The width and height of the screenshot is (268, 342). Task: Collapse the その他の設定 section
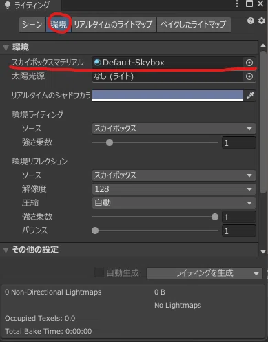click(x=6, y=250)
